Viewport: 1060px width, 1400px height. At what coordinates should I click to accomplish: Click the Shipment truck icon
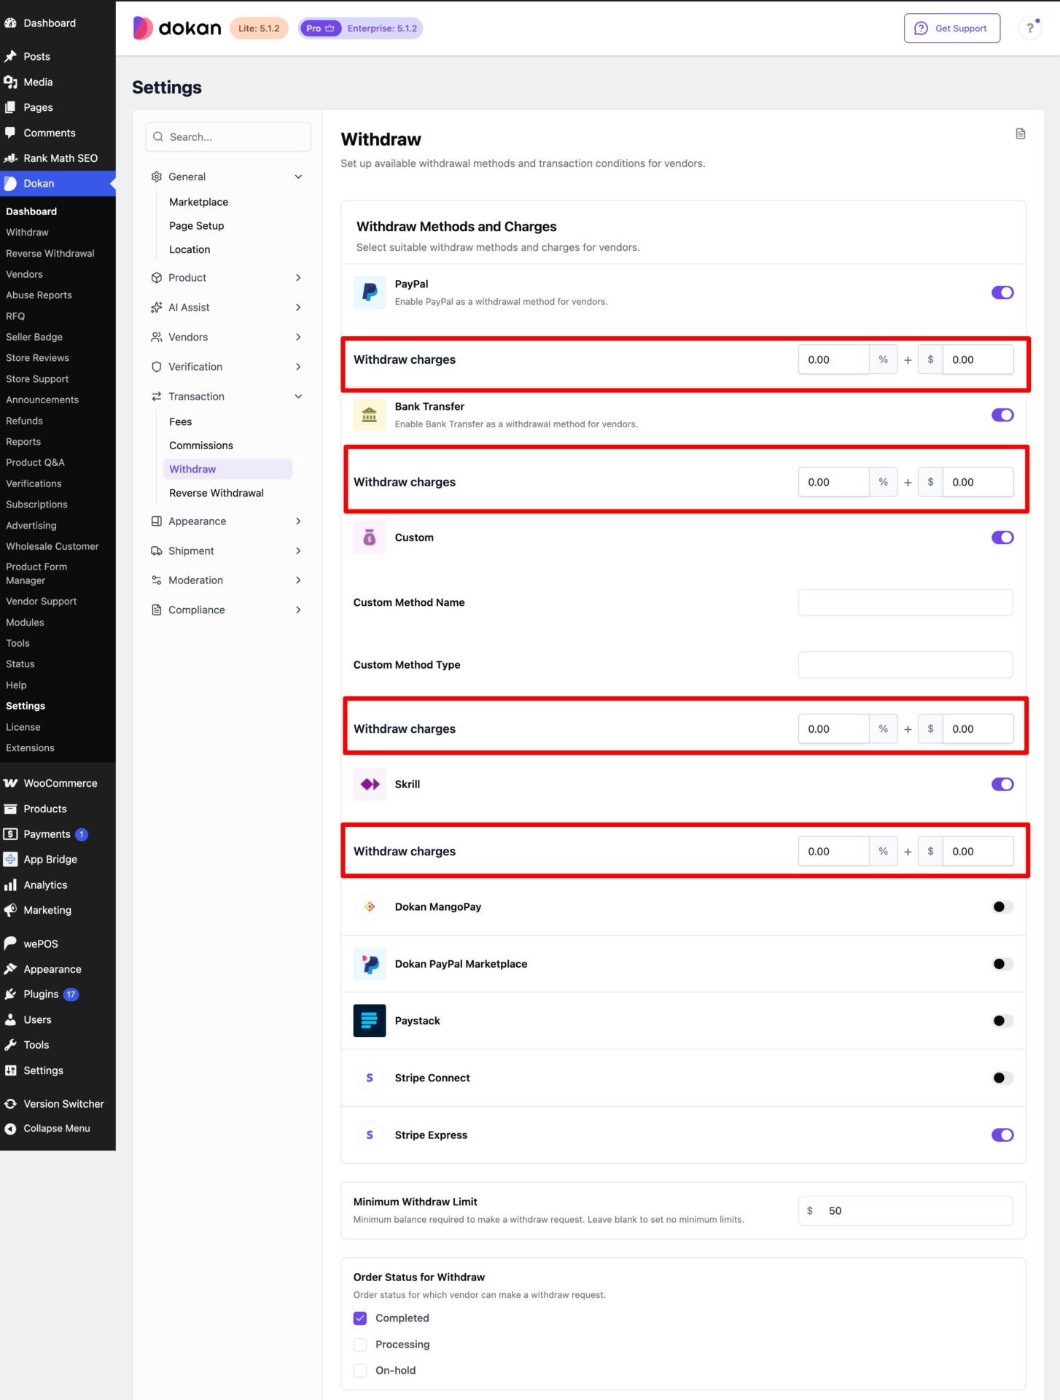pos(156,551)
